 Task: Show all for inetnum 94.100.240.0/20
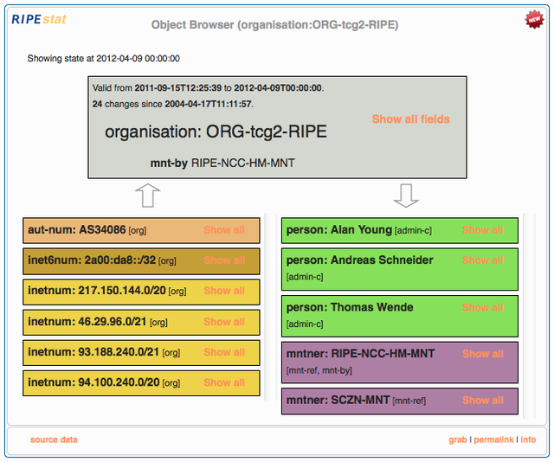click(224, 382)
